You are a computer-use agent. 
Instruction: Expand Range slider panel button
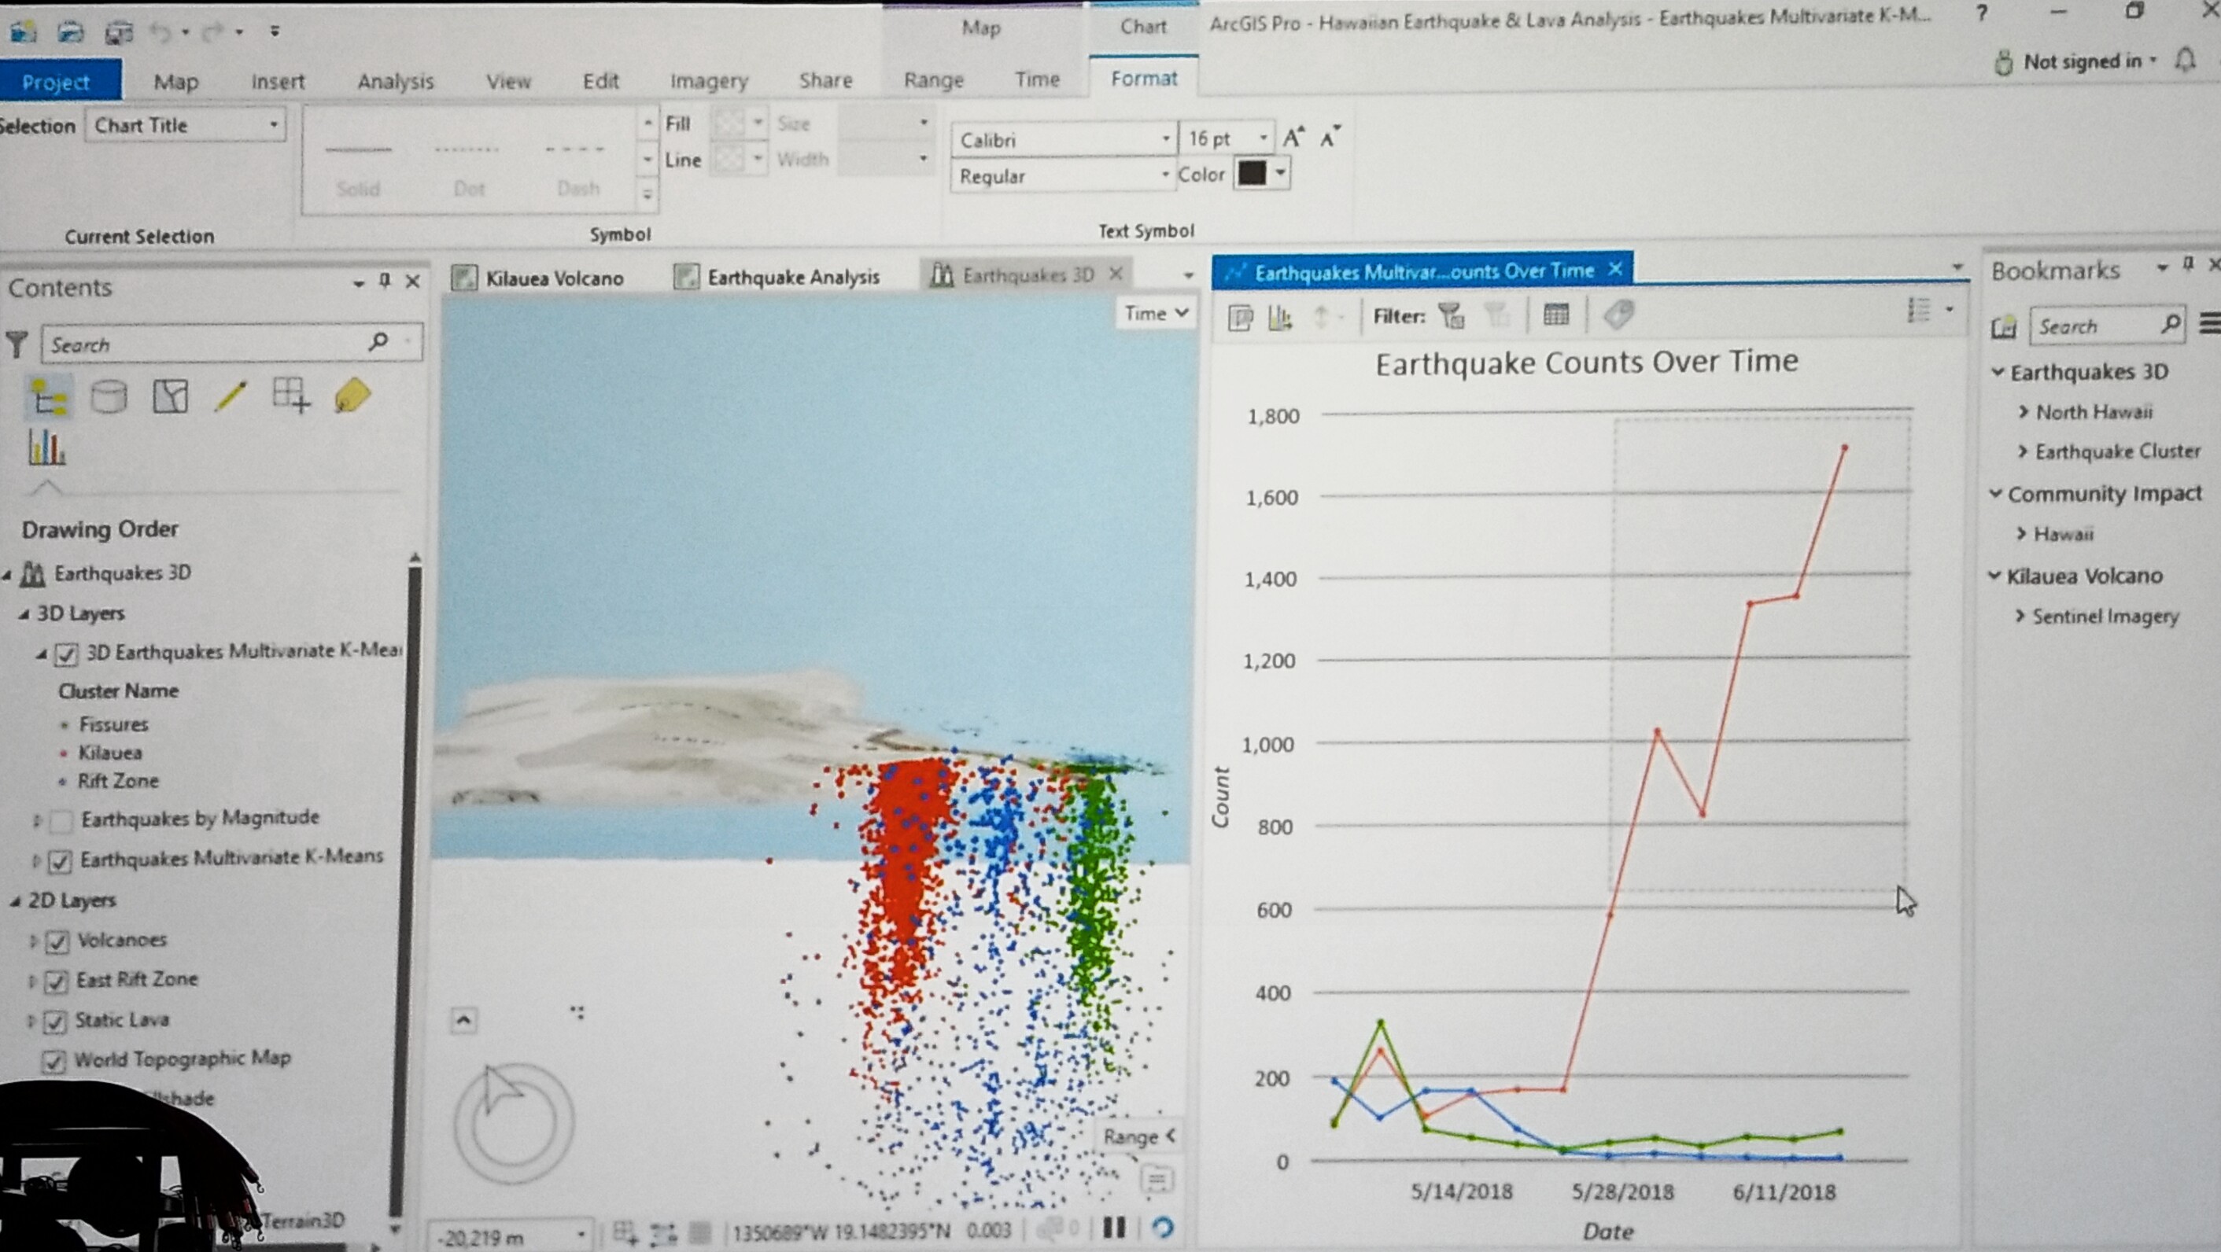[x=1140, y=1136]
